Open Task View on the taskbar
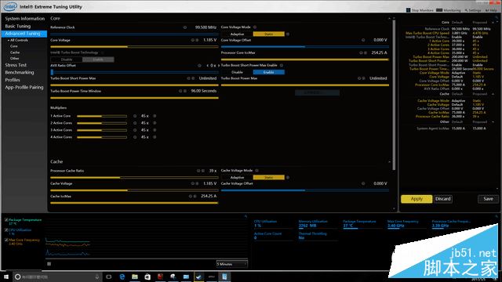502x282 pixels. point(109,277)
